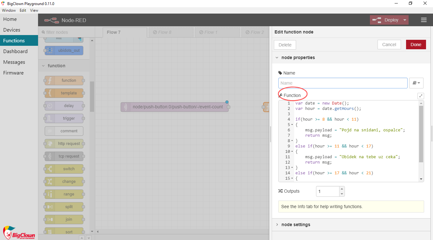Open the name library book dropdown
Image resolution: width=433 pixels, height=240 pixels.
[416, 83]
